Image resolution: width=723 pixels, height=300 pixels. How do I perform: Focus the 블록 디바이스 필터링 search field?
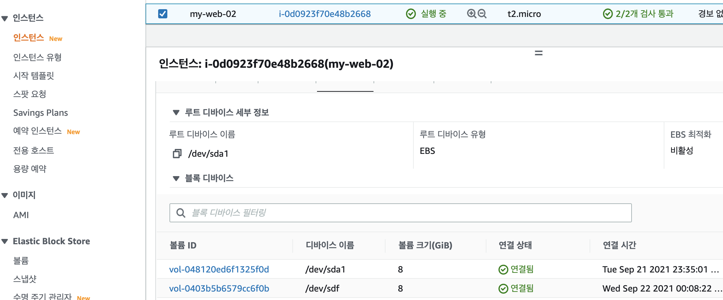tap(401, 213)
